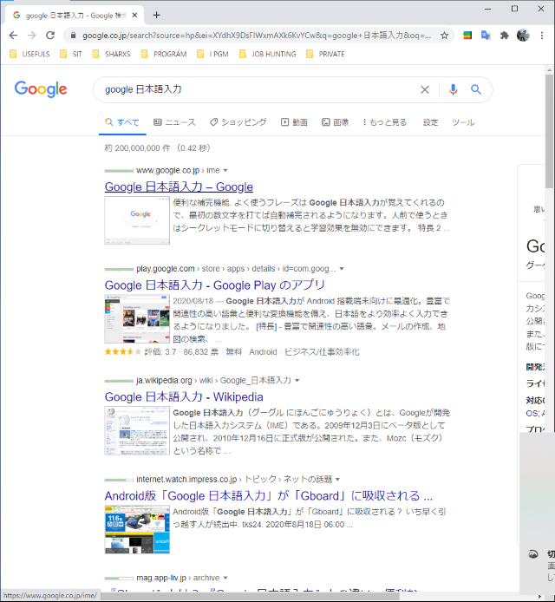Image resolution: width=555 pixels, height=602 pixels.
Task: Open the Google Play のアプリ result
Action: point(214,285)
